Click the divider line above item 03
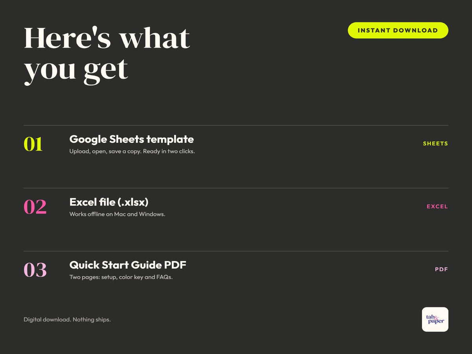This screenshot has width=472, height=354. (236, 251)
